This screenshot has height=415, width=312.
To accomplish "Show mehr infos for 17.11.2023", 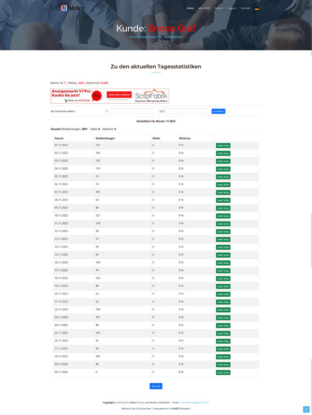I will tap(223, 271).
